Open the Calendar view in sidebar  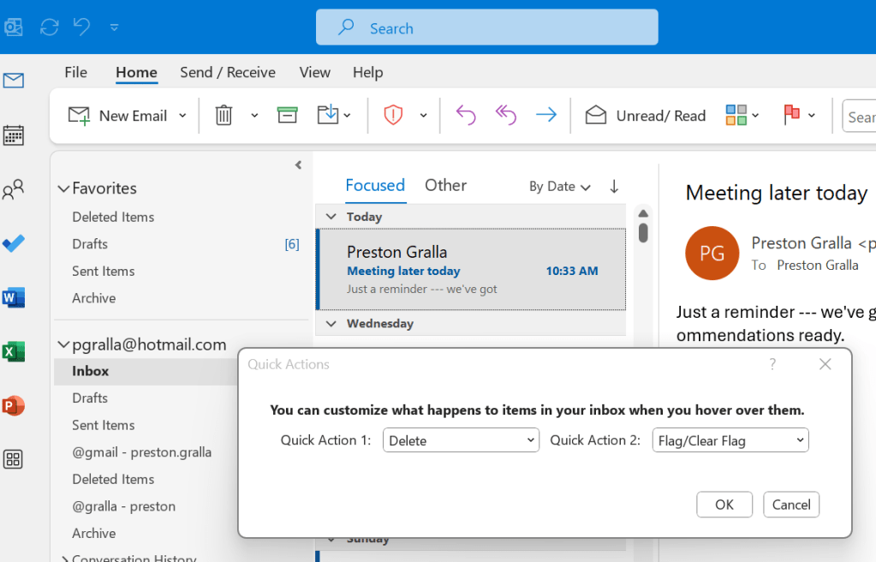click(x=14, y=135)
